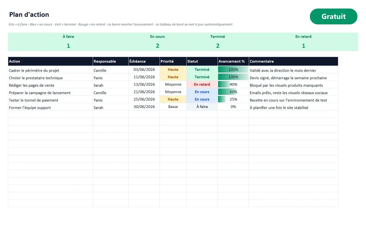Image resolution: width=366 pixels, height=244 pixels.
Task: Click Sarah in the Rédiger les pages row
Action: click(x=111, y=84)
